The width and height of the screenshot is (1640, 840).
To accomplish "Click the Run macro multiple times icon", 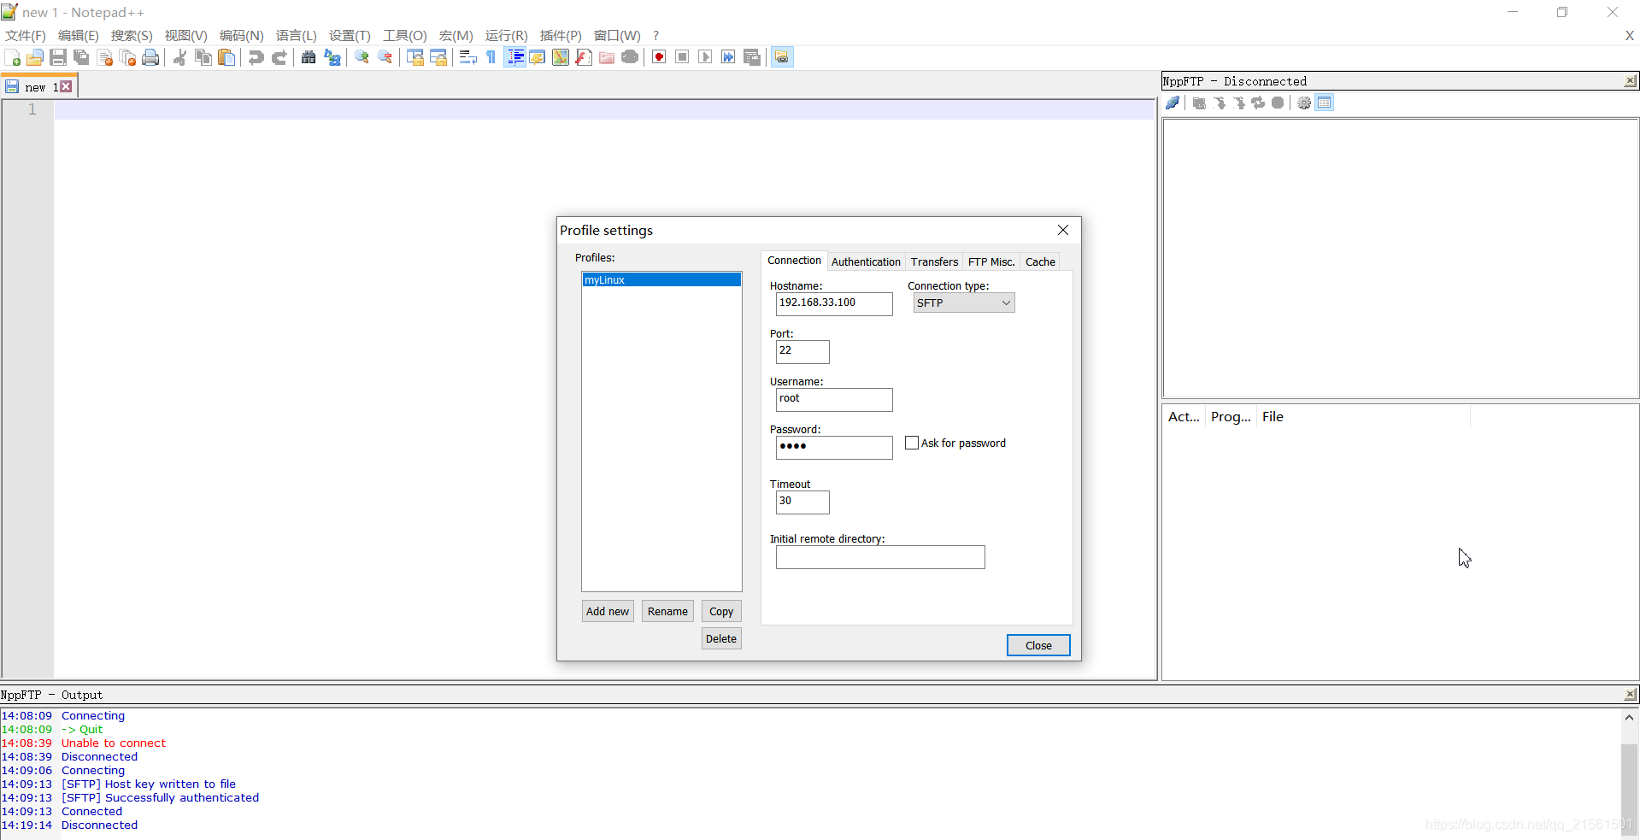I will (x=728, y=57).
